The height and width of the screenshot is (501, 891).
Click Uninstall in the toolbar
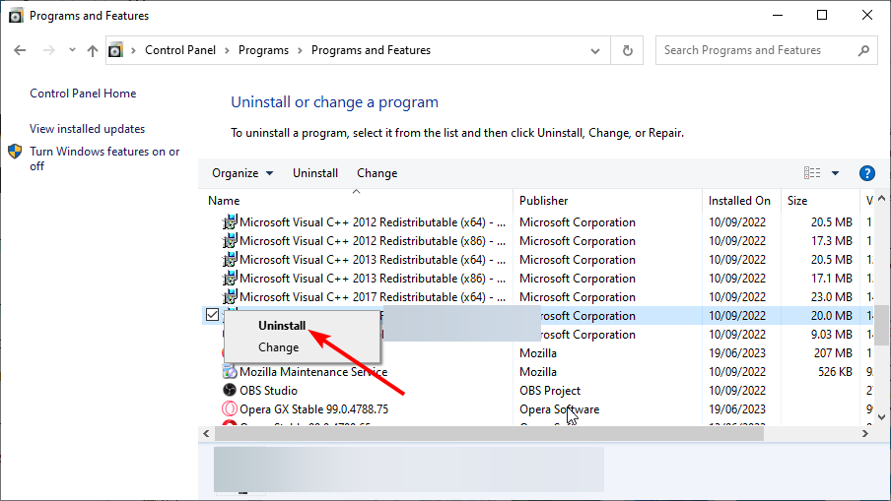click(x=315, y=173)
